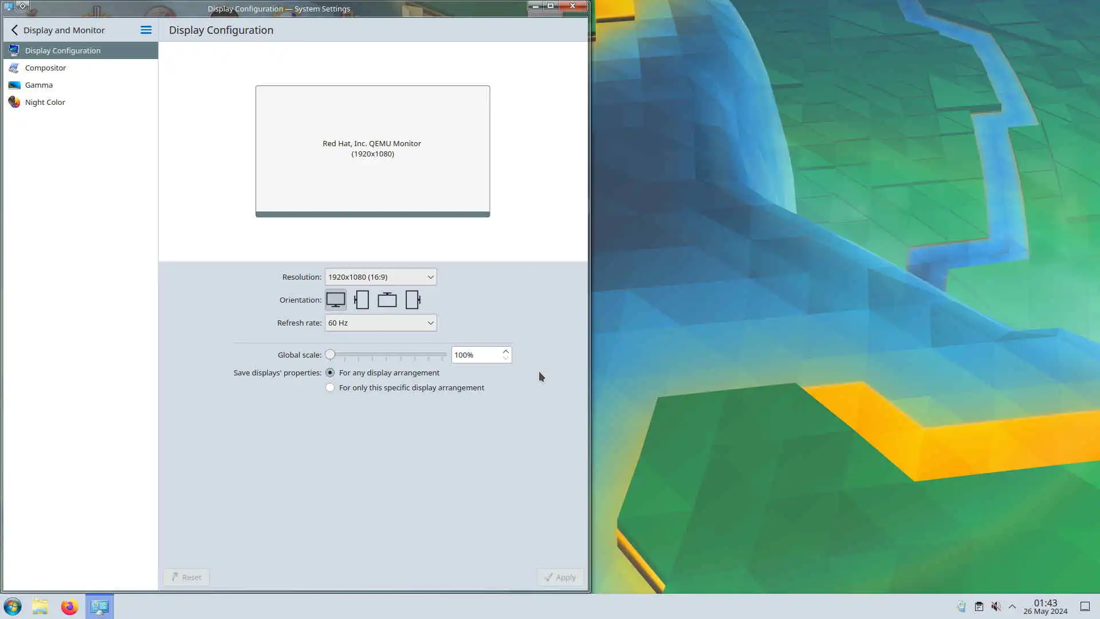The height and width of the screenshot is (619, 1100).
Task: Click the Global scale slider handle
Action: [x=330, y=355]
